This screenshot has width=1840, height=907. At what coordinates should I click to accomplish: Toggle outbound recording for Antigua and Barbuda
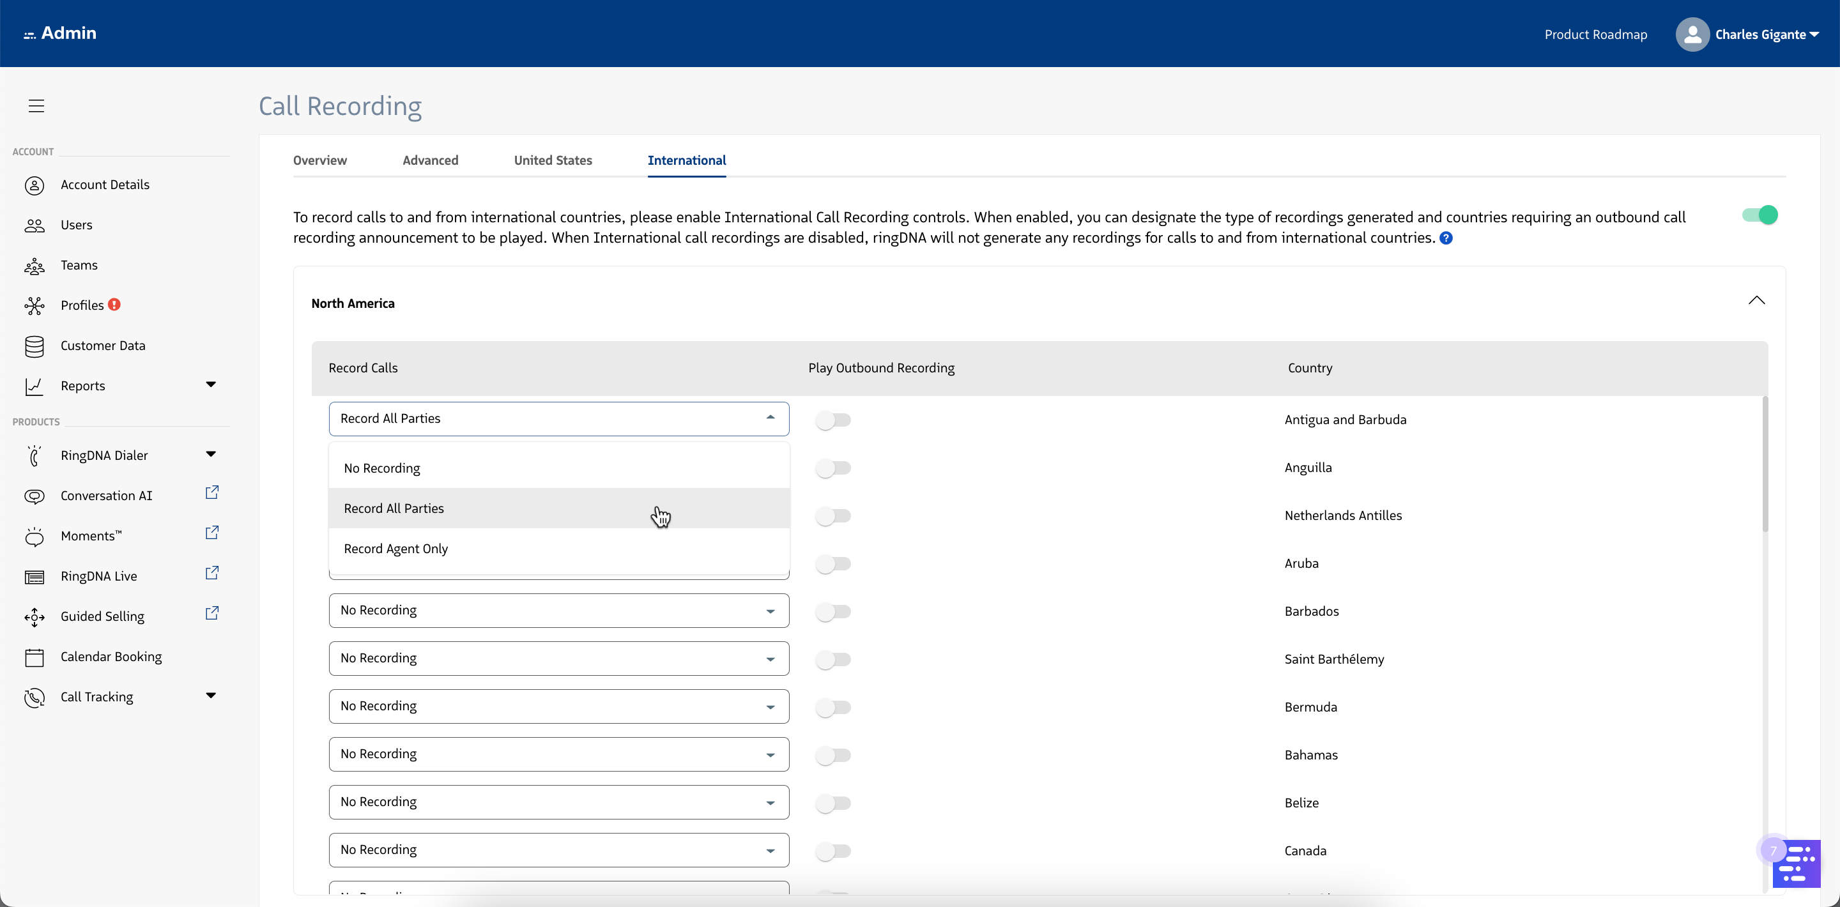833,420
